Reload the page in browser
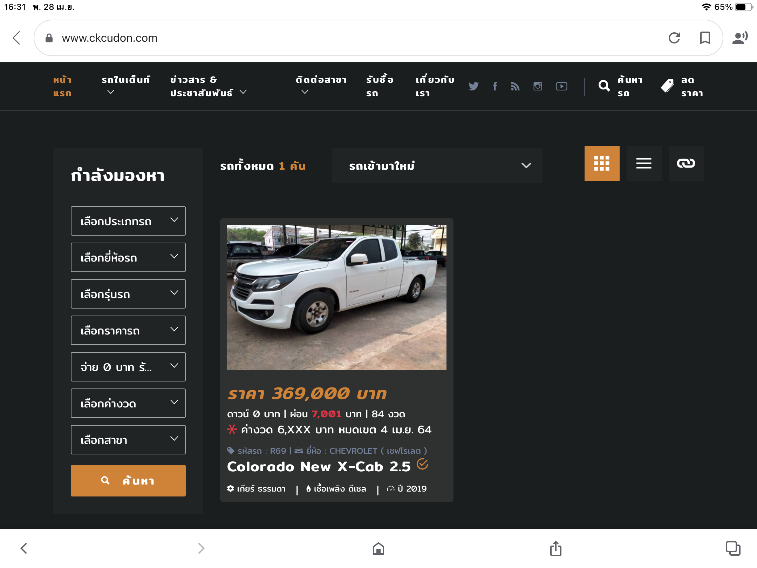 pyautogui.click(x=674, y=38)
